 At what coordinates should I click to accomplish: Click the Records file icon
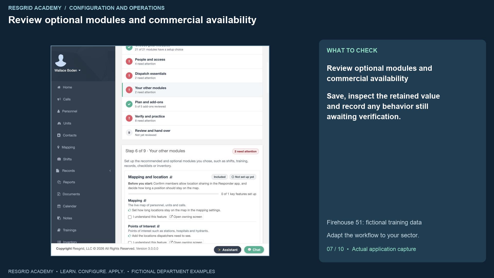click(58, 171)
